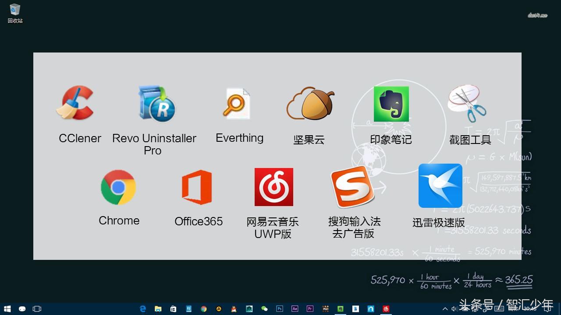Expand the hidden system tray icons
The width and height of the screenshot is (561, 315).
tap(445, 308)
